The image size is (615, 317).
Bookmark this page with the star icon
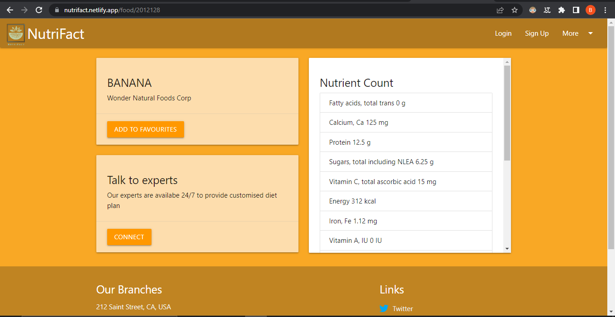(x=515, y=9)
